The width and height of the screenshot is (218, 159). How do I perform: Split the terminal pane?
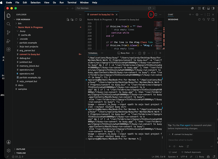coord(140,53)
